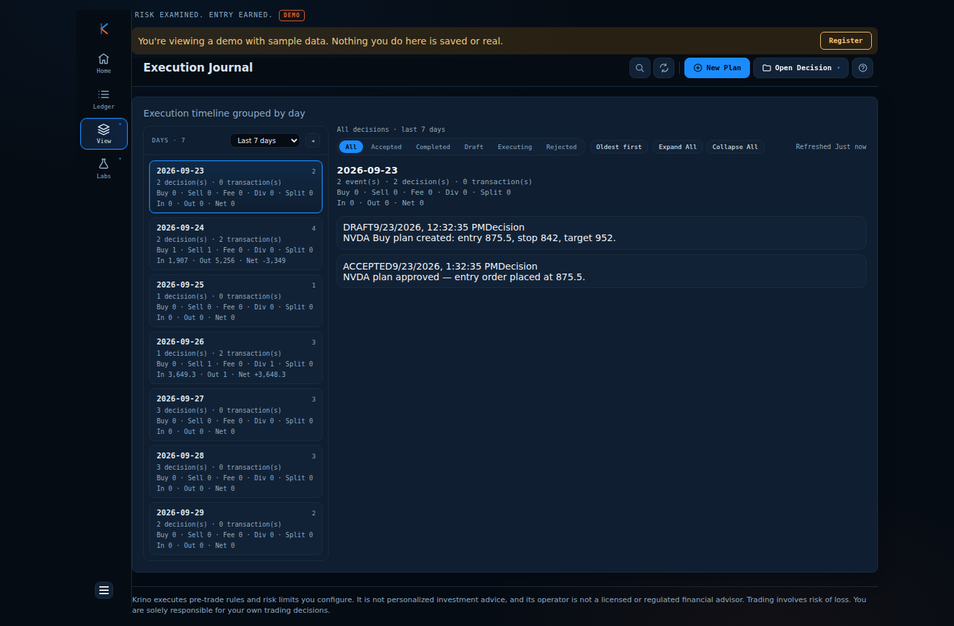Screen dimensions: 954x626
Task: Click the refresh icon button
Action: click(664, 68)
